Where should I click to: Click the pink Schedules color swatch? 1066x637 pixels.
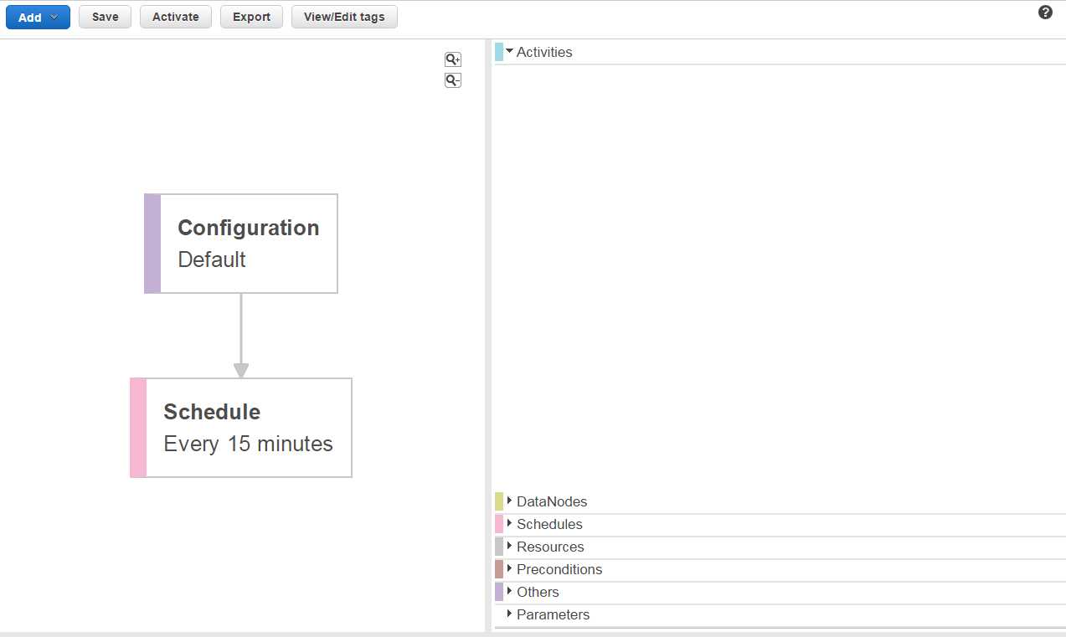pyautogui.click(x=499, y=524)
